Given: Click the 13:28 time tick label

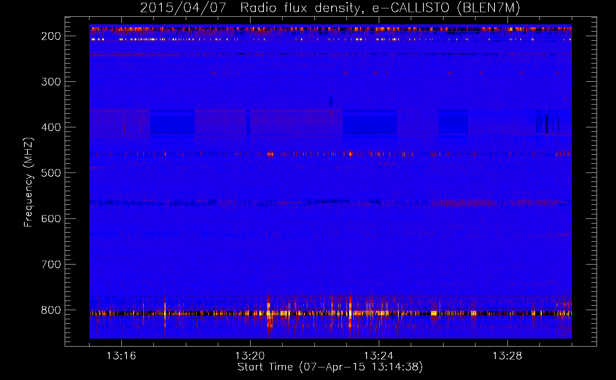Looking at the screenshot, I should 507,356.
